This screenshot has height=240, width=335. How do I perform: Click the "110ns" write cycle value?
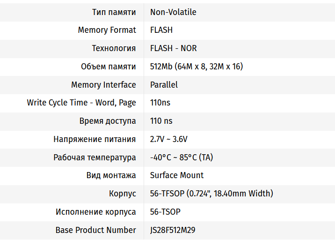coord(160,103)
